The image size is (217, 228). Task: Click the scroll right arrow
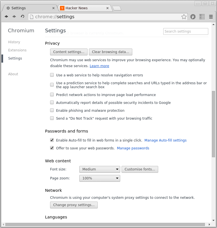click(x=209, y=225)
